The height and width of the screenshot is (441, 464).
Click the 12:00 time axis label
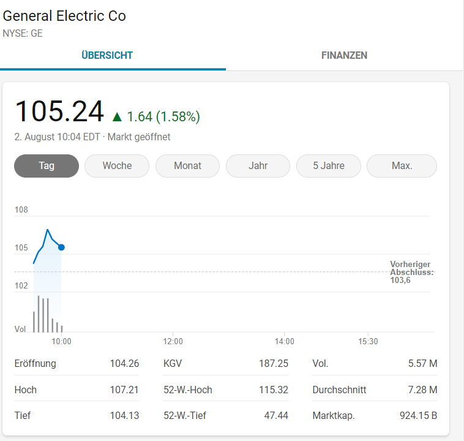[x=173, y=341]
